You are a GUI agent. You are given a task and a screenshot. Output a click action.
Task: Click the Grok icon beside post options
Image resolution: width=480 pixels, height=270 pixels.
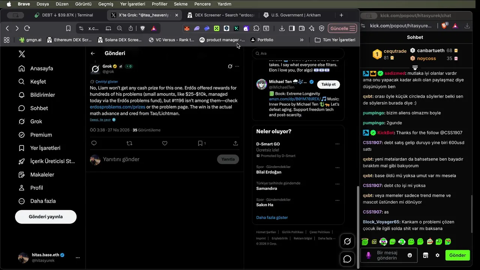coord(230,66)
